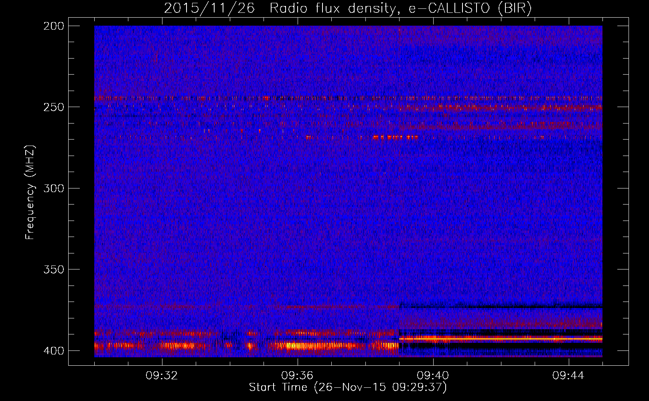
Task: Click the '09:32' time tick label
Action: 162,376
